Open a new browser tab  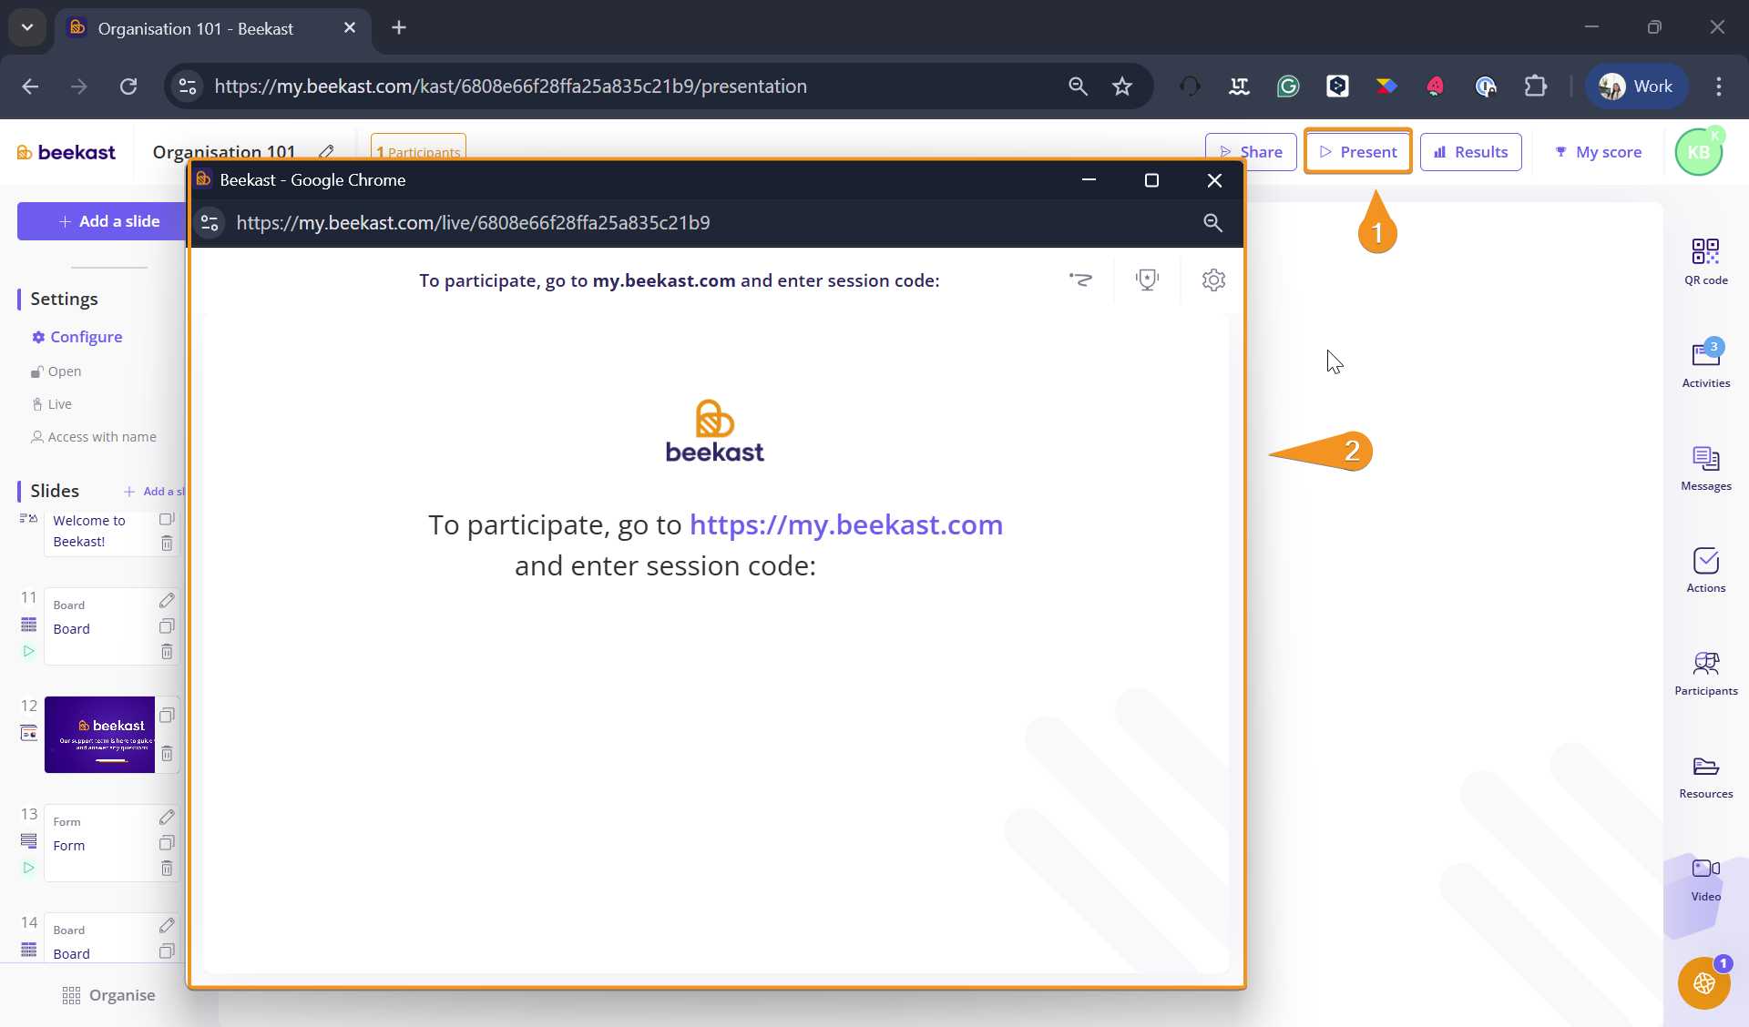coord(398,27)
